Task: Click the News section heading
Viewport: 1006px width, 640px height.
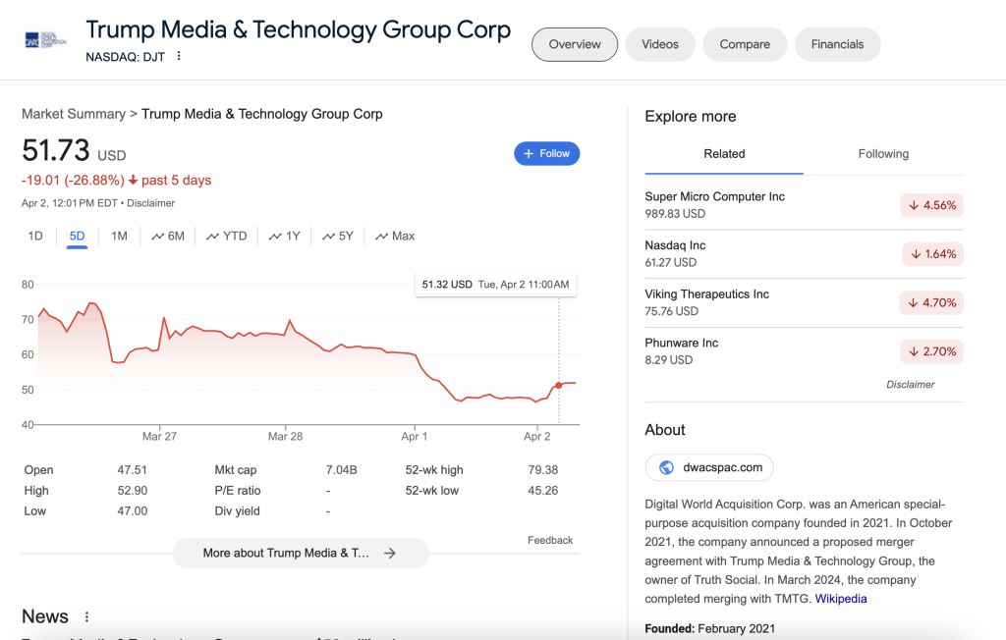Action: coord(45,616)
